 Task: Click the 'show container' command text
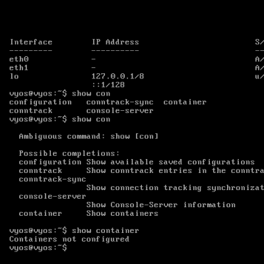point(106,230)
